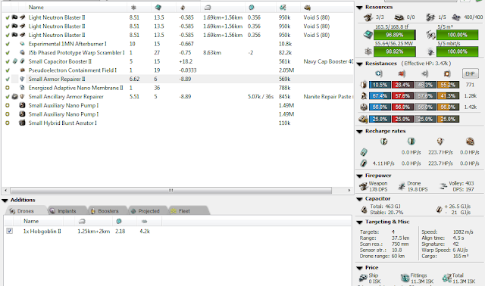
Task: Click the armor row icon in Resistances
Action: [364, 96]
